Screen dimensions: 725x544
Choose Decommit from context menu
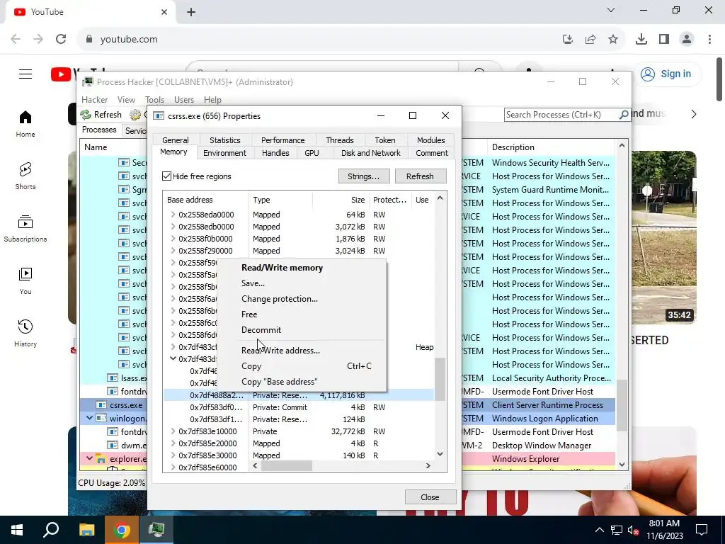tap(302, 330)
